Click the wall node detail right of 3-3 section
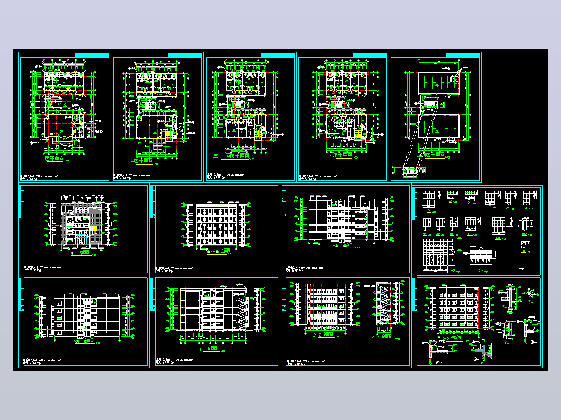The image size is (561, 420). click(509, 299)
